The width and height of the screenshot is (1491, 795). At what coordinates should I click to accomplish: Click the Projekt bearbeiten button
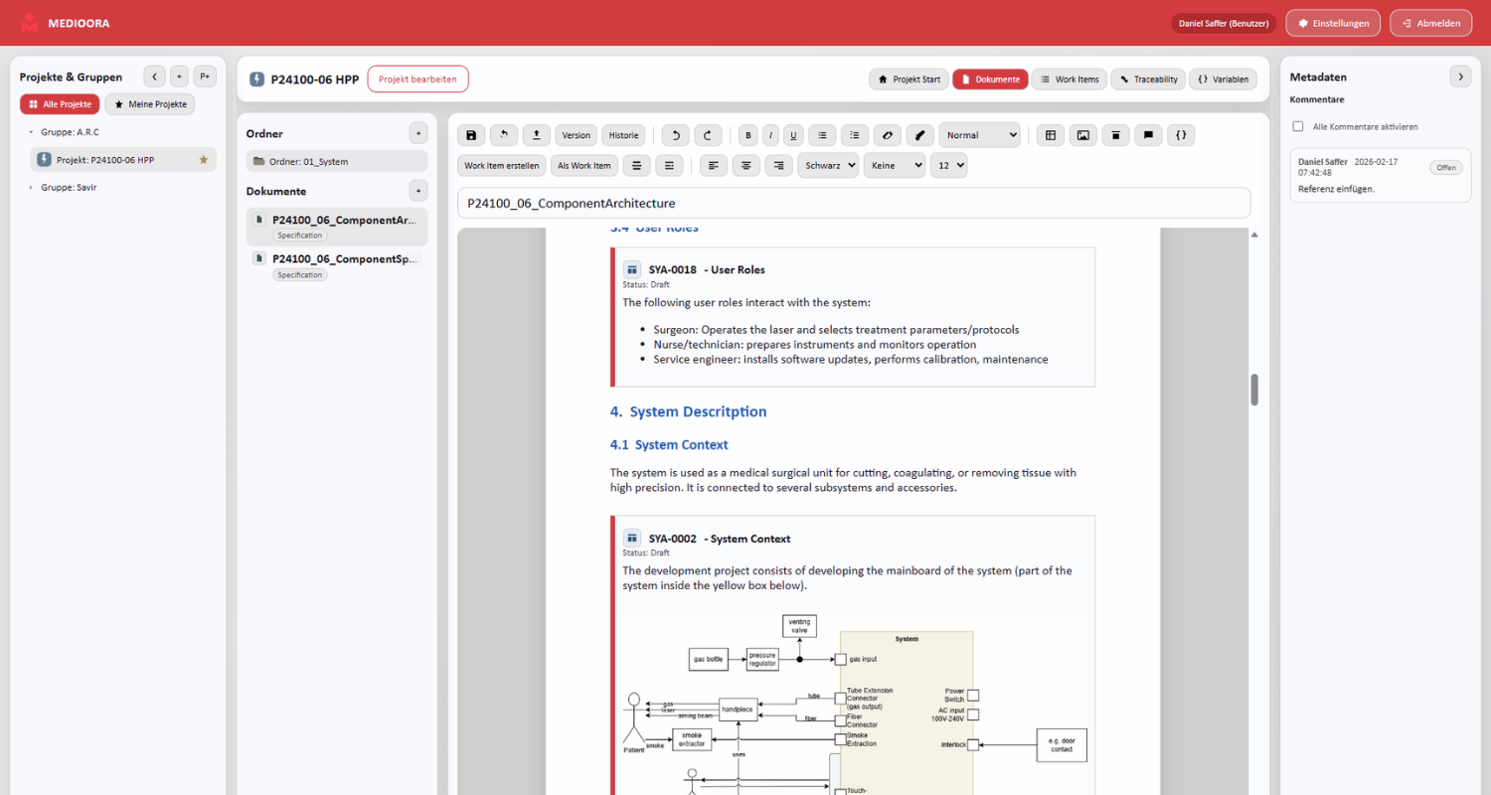pyautogui.click(x=417, y=79)
